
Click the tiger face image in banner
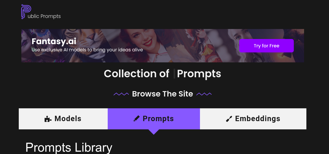coord(87,38)
